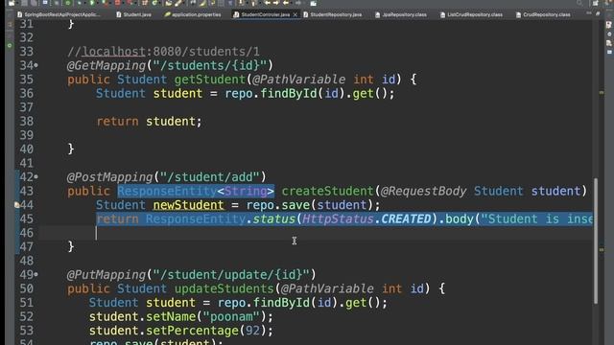Click the overview ruler marker near line 47
Viewport: 614px width, 345px height.
coord(602,249)
